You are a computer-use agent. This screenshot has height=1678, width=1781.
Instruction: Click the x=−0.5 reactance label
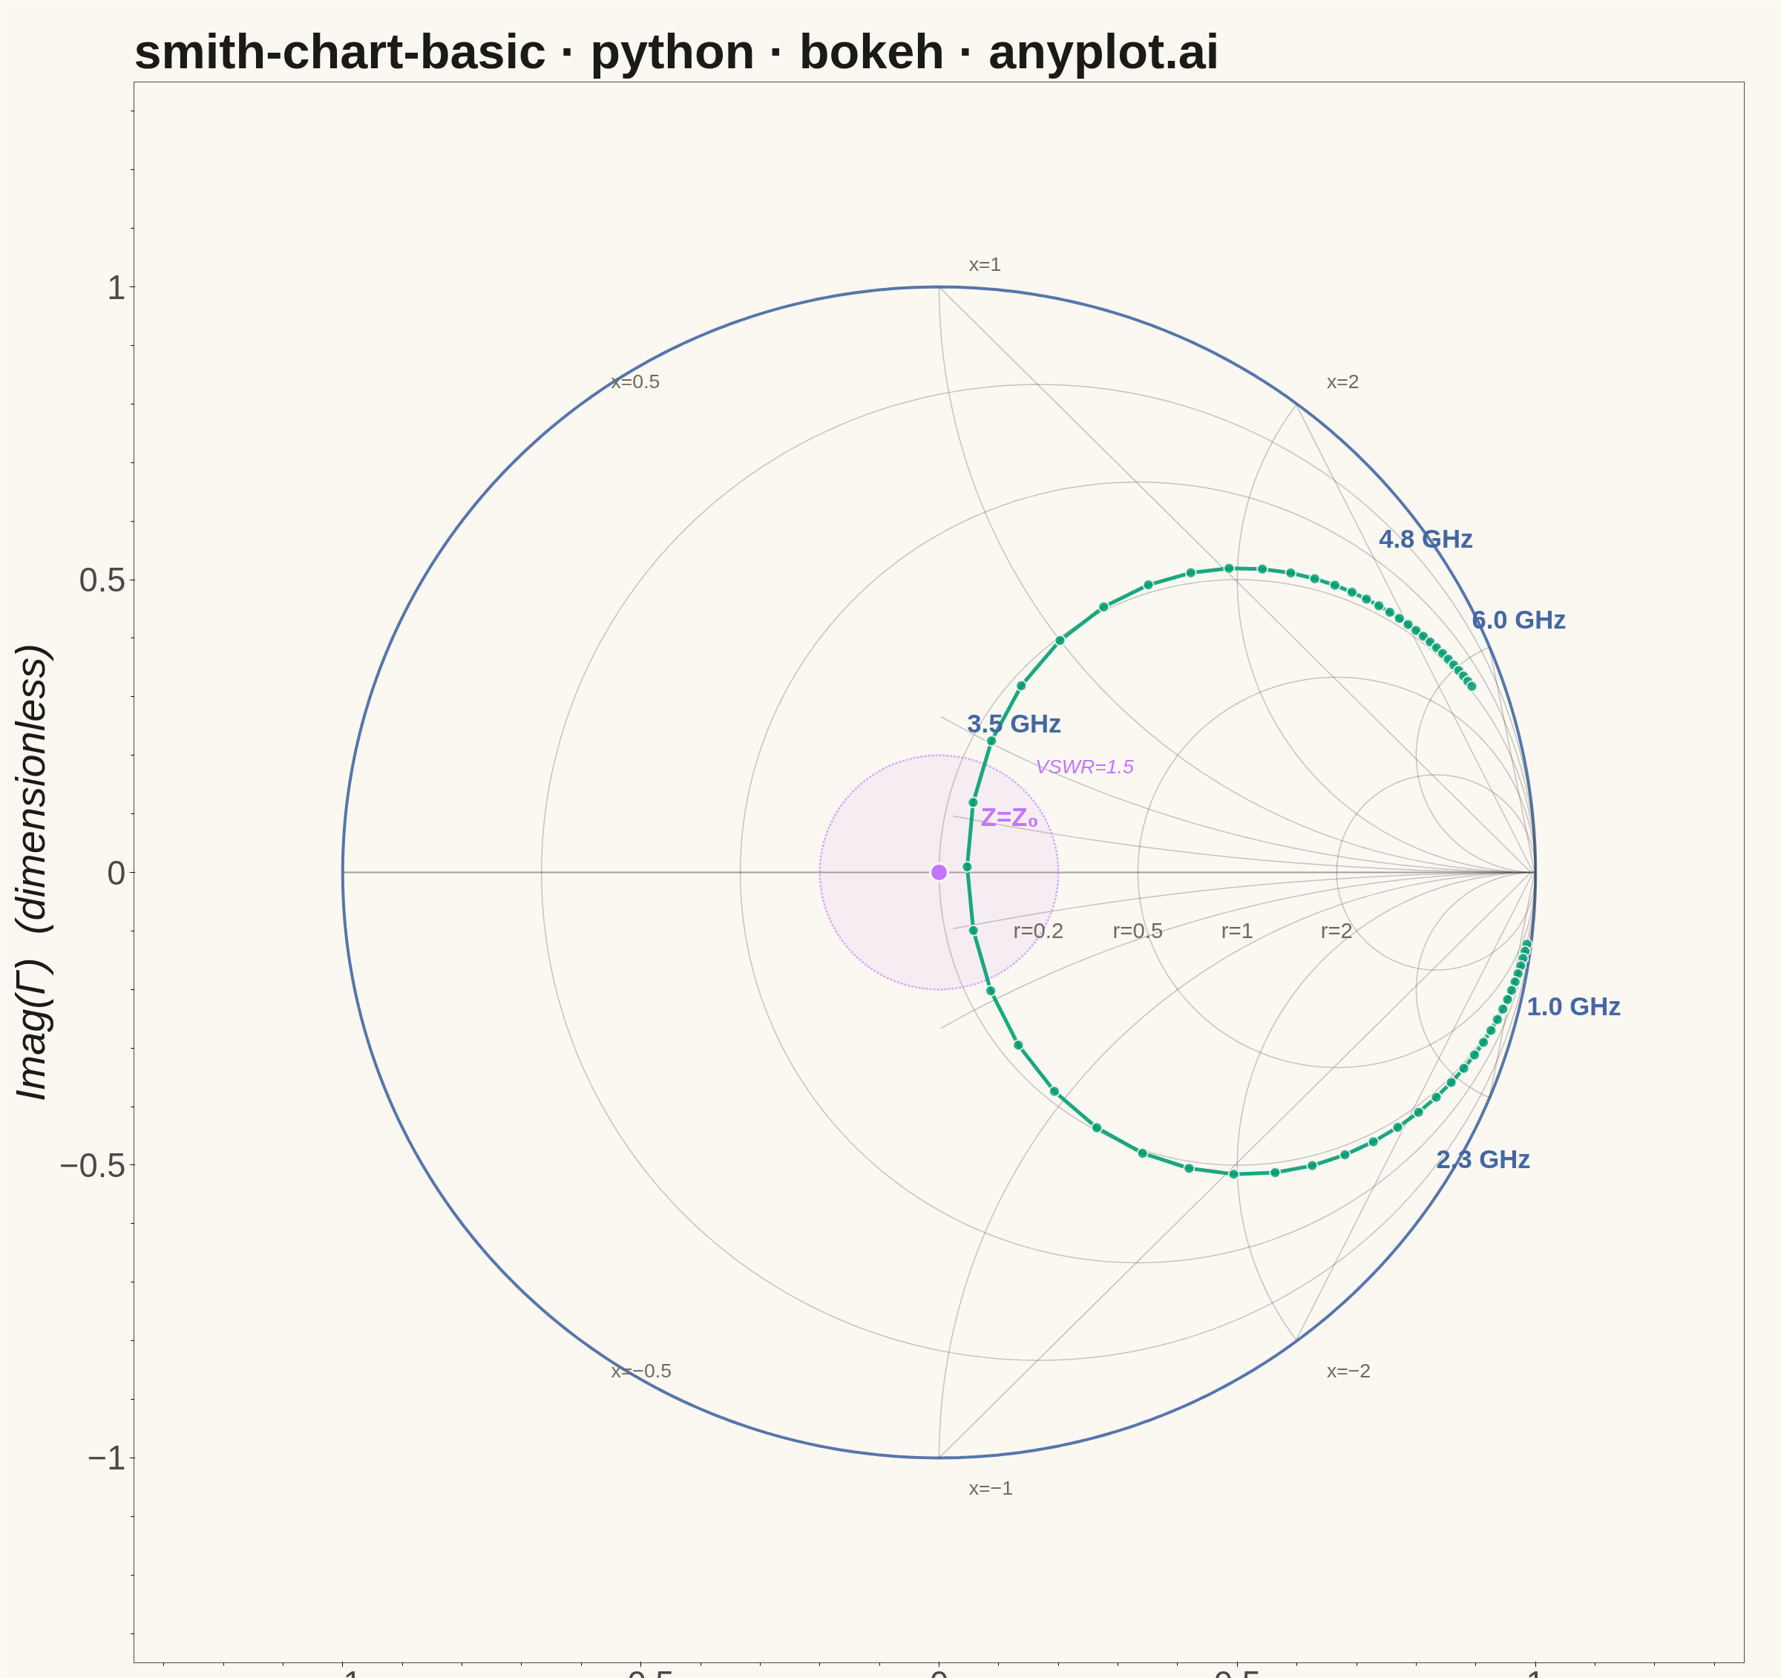click(x=640, y=1371)
